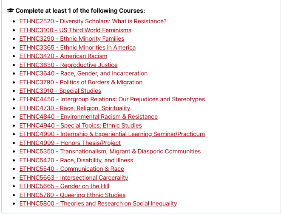
Task: Open ETHNC3100 US Third World Feminisms
Action: [75, 30]
